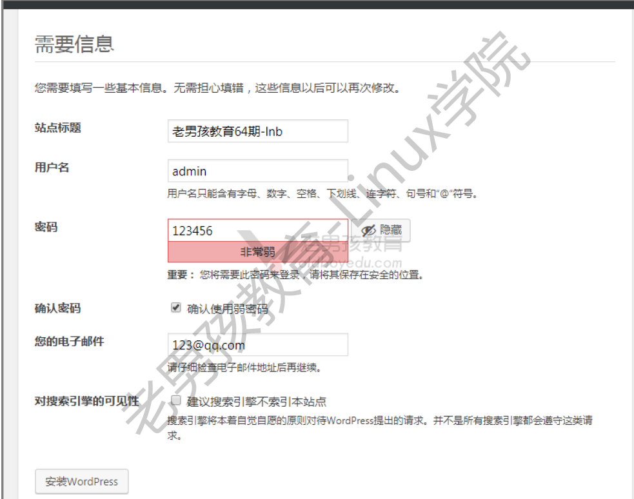Select the password field showing 123456

pyautogui.click(x=258, y=230)
